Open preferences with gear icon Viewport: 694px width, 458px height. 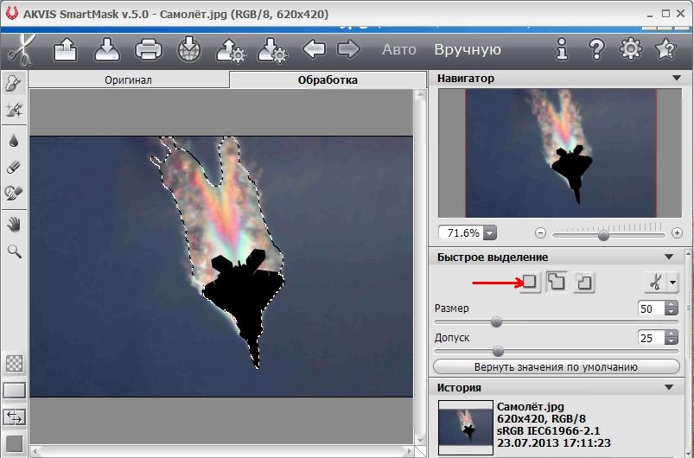point(631,48)
